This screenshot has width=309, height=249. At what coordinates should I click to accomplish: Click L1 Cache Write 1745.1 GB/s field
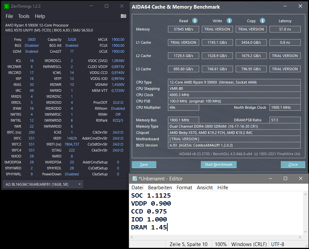point(217,42)
